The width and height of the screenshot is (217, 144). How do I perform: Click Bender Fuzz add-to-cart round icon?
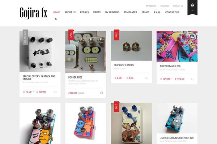(102, 93)
